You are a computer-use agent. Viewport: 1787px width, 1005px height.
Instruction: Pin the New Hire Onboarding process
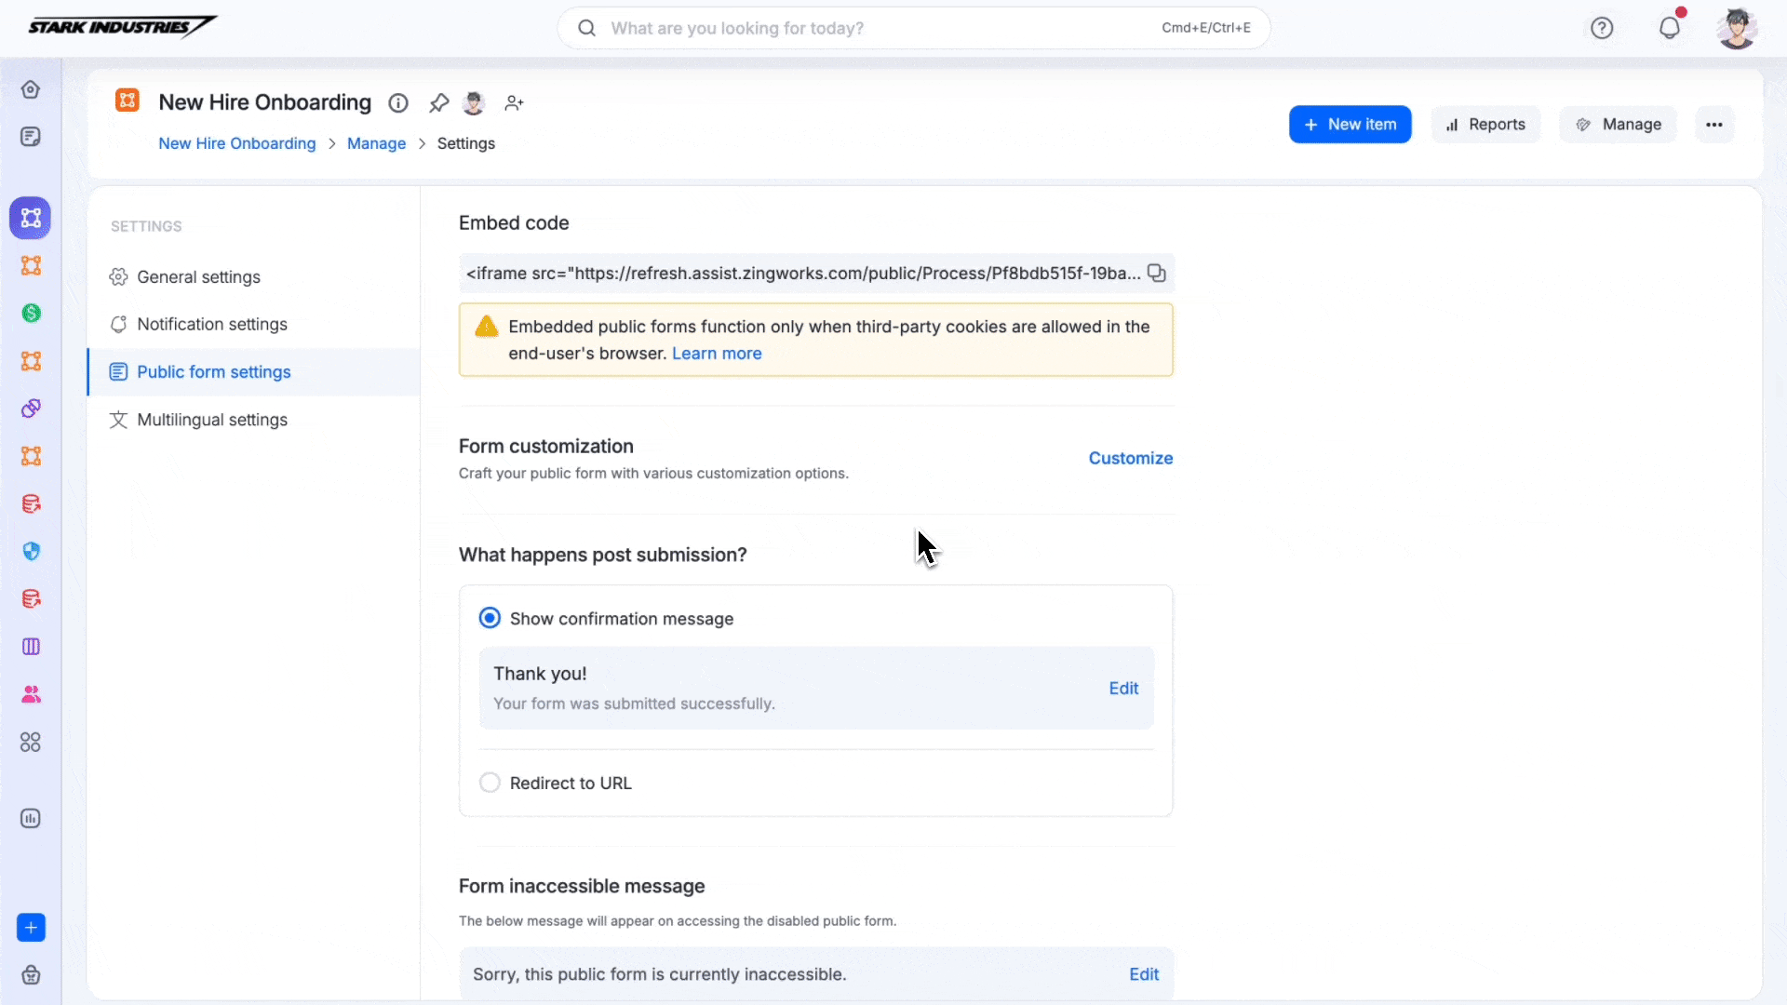(438, 103)
